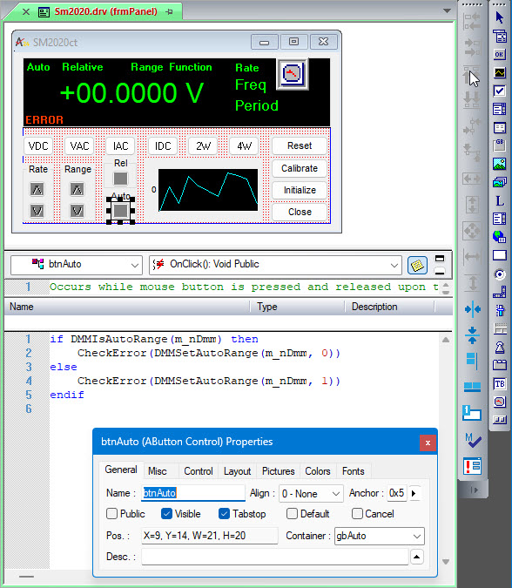The height and width of the screenshot is (588, 512).
Task: Pick the image list control tool with stacked pictures
Action: [x=499, y=182]
